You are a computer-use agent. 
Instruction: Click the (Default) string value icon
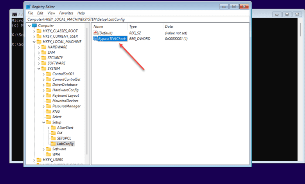pyautogui.click(x=95, y=33)
